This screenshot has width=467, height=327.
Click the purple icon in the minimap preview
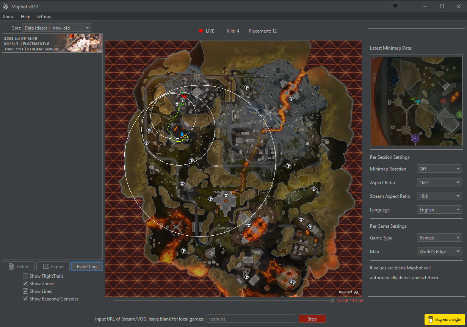pyautogui.click(x=415, y=138)
